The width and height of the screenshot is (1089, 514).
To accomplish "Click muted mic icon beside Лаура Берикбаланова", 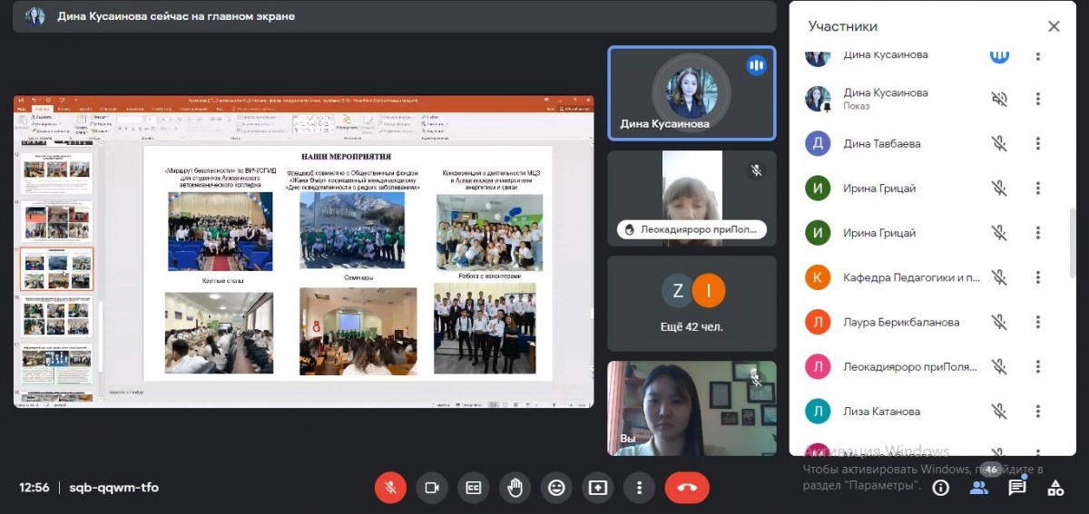I will tap(999, 322).
